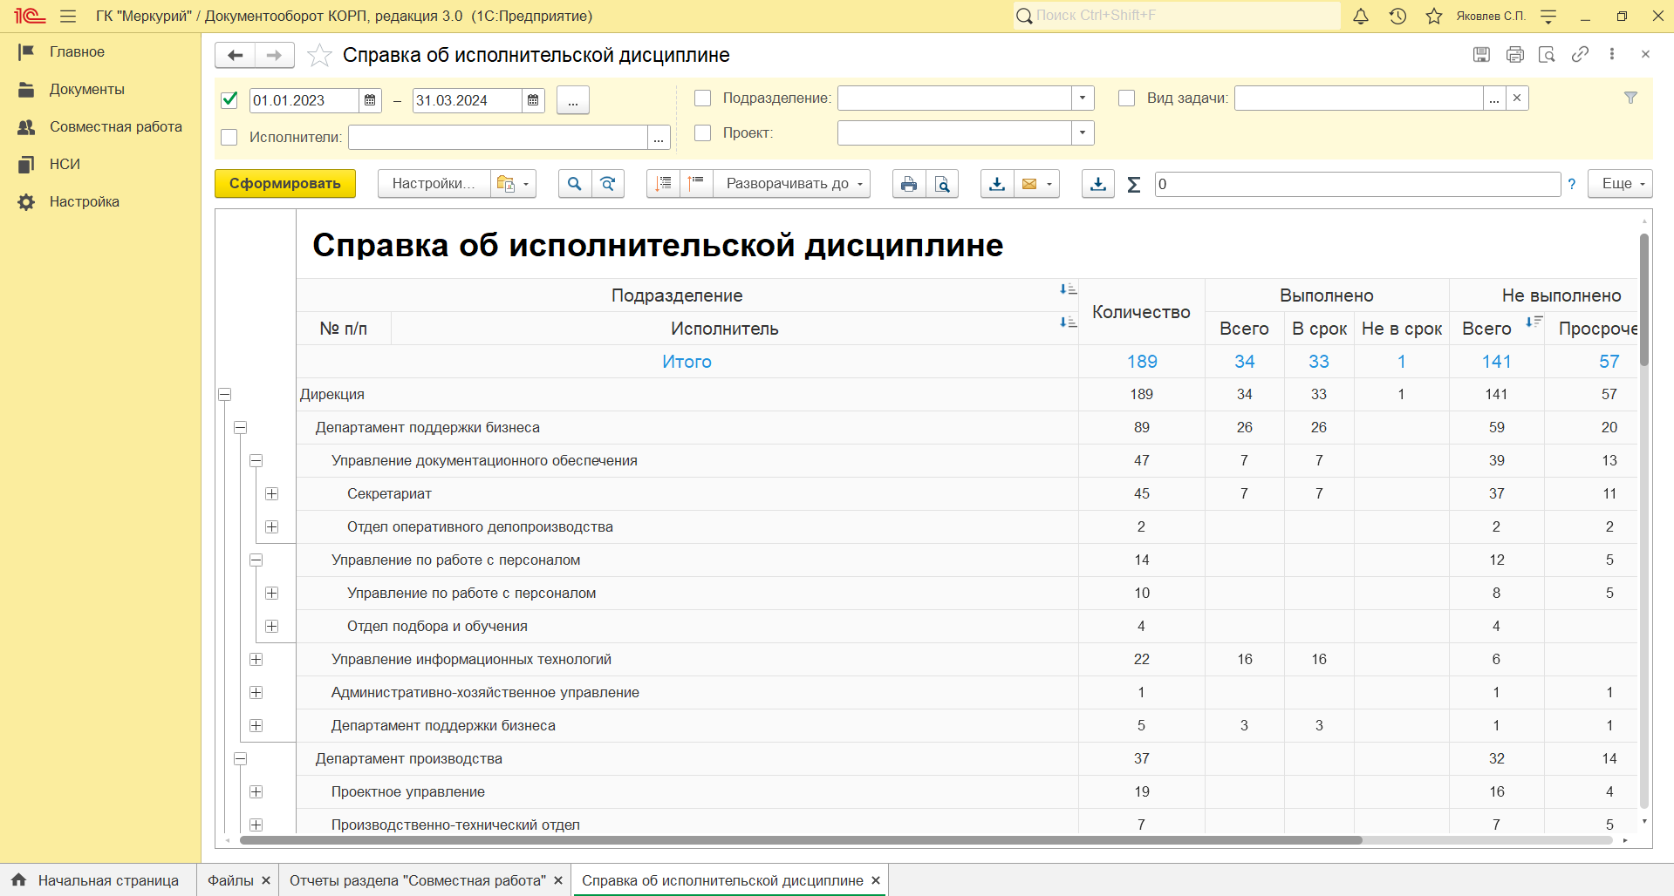Collapse the Департамент производства group
The height and width of the screenshot is (896, 1674).
point(241,759)
